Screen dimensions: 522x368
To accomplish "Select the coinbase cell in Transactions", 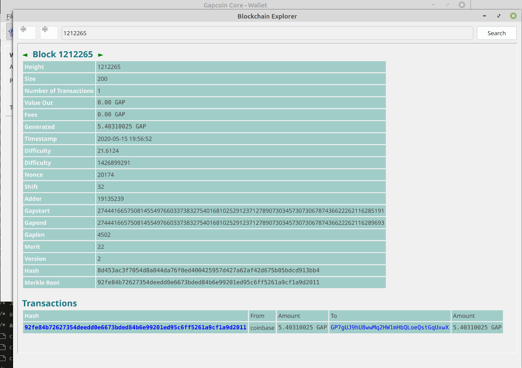I will pyautogui.click(x=262, y=328).
